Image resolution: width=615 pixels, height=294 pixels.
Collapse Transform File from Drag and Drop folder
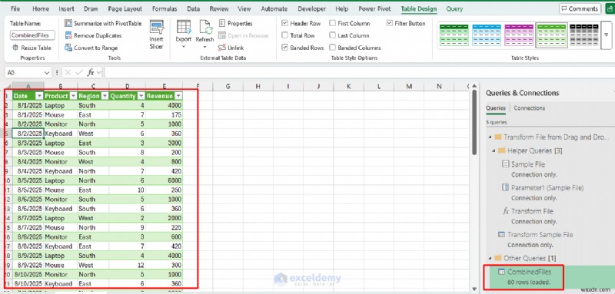coord(489,137)
